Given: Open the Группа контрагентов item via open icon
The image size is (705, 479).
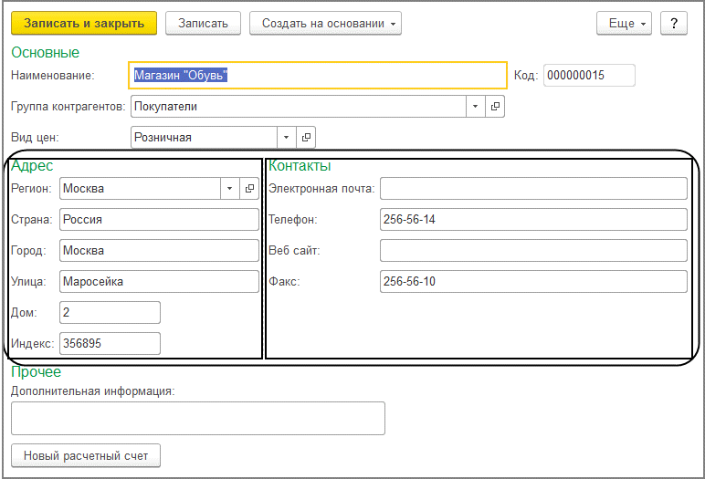Looking at the screenshot, I should pyautogui.click(x=495, y=107).
